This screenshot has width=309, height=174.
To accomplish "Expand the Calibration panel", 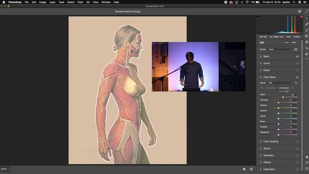I will click(x=261, y=169).
